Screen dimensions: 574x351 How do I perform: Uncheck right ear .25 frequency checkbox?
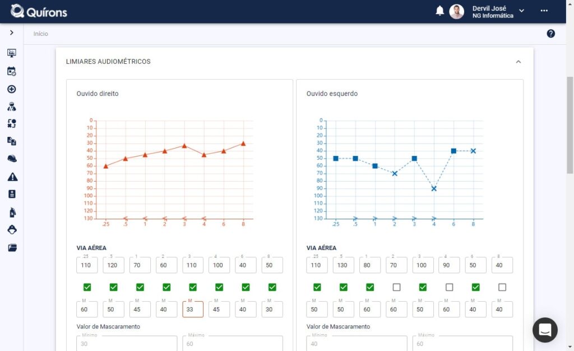pyautogui.click(x=87, y=287)
